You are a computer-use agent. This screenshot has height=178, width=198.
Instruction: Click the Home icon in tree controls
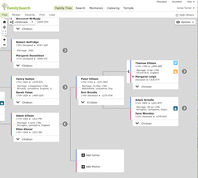pyautogui.click(x=4, y=22)
